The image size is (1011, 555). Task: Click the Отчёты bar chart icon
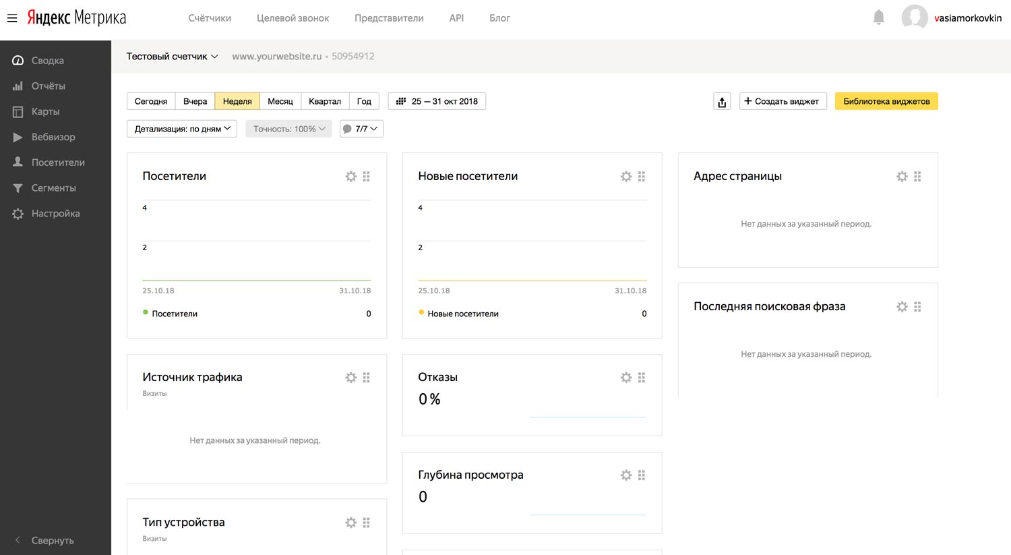click(18, 86)
